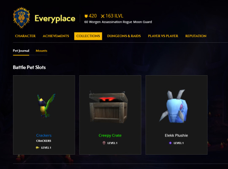Click the Everyplace character name

tap(55, 19)
